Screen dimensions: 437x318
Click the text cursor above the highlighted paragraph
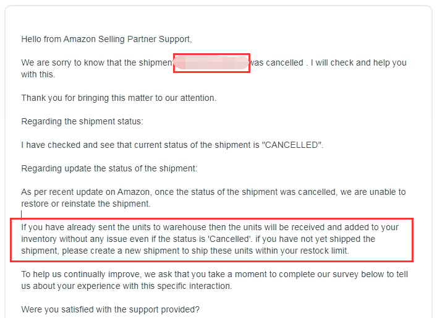click(x=22, y=215)
